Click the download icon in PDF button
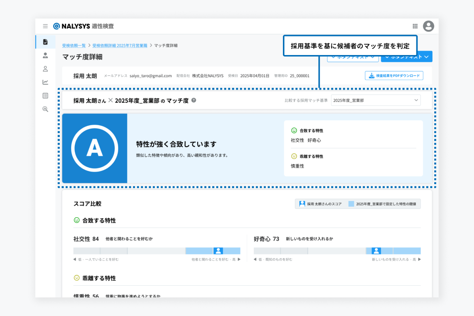Image resolution: width=474 pixels, height=316 pixels. click(x=371, y=76)
